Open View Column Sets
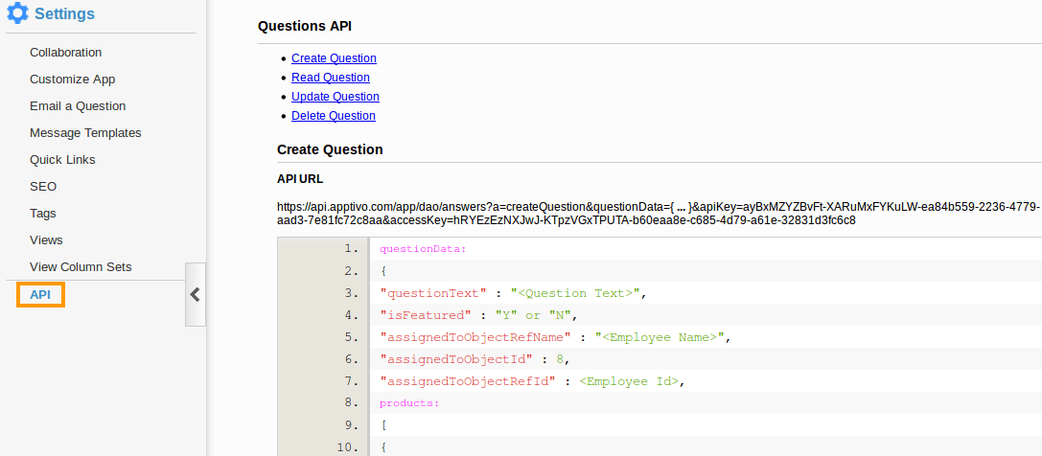1042x456 pixels. click(x=81, y=267)
